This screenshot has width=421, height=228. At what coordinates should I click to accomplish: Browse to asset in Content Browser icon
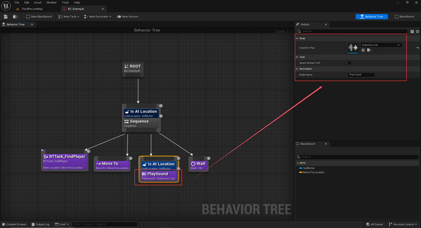[x=15, y=16]
